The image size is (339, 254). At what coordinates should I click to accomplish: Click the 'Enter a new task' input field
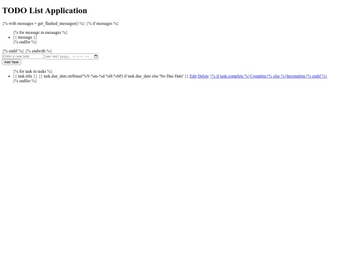[23, 56]
